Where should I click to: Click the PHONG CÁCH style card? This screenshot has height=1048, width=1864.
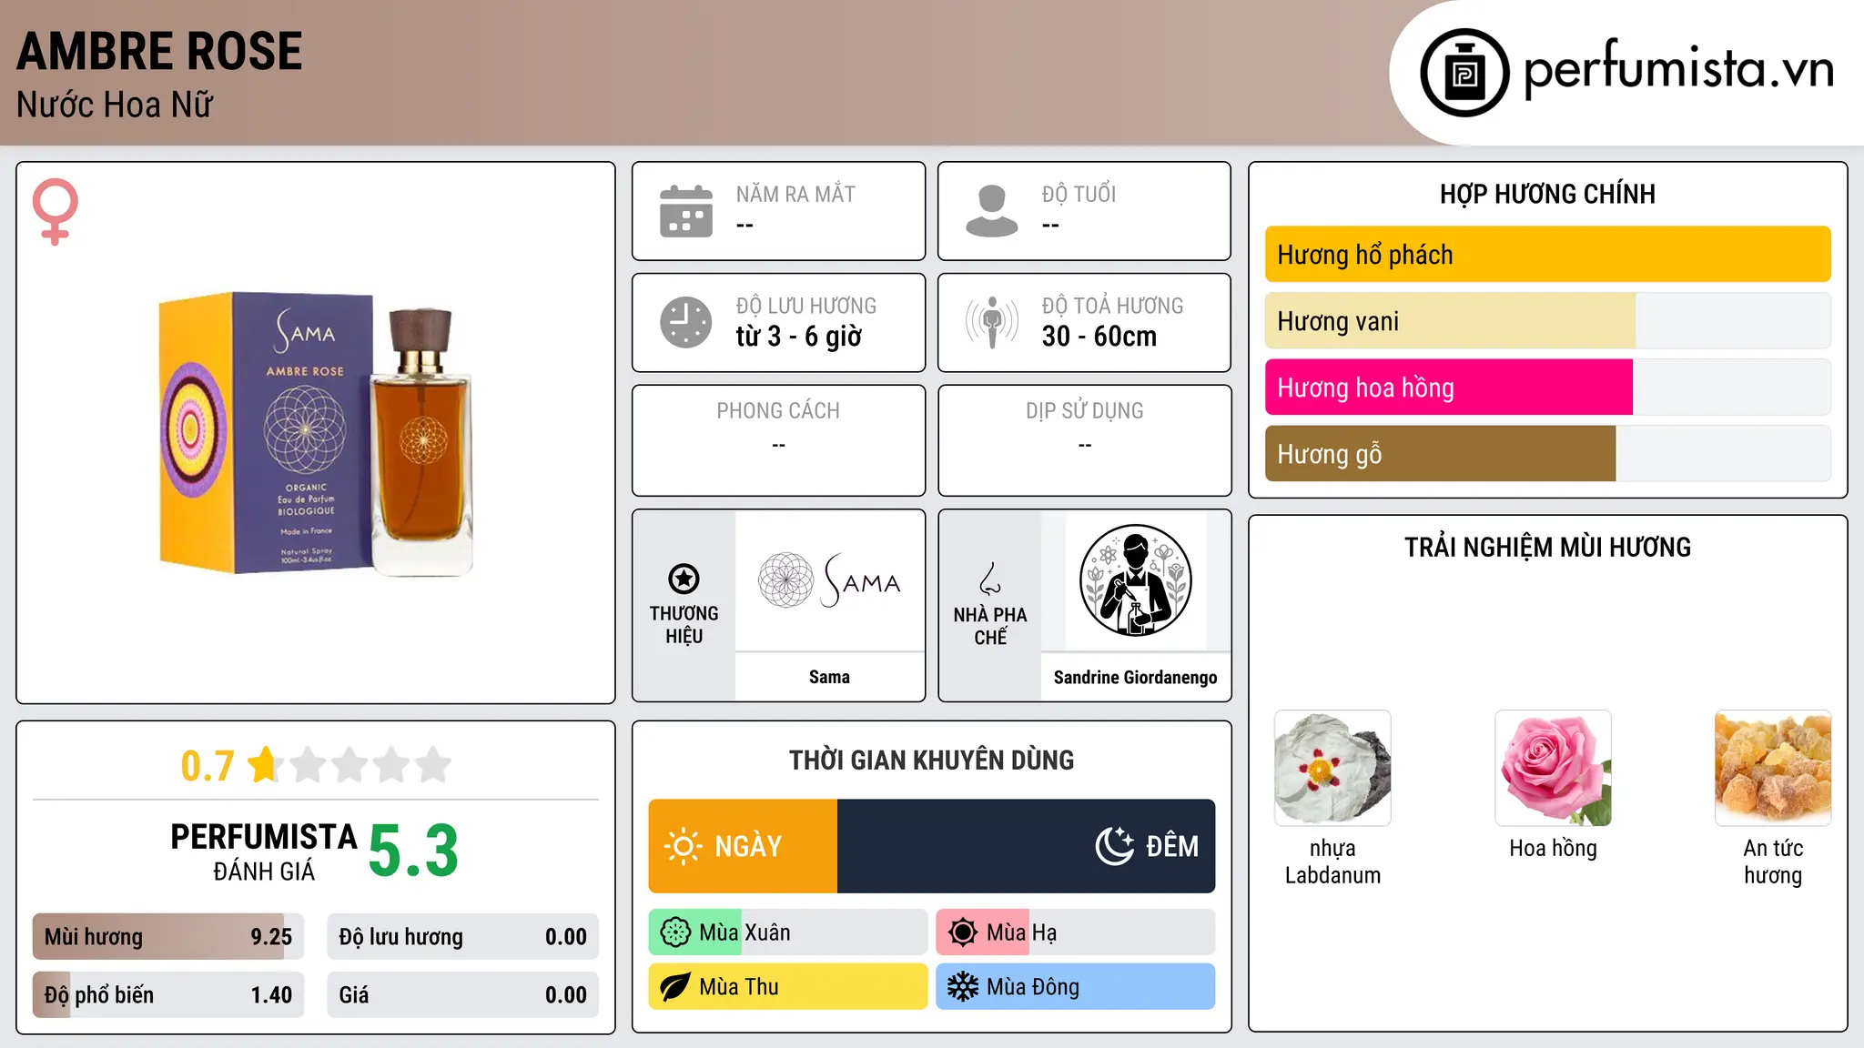point(778,440)
